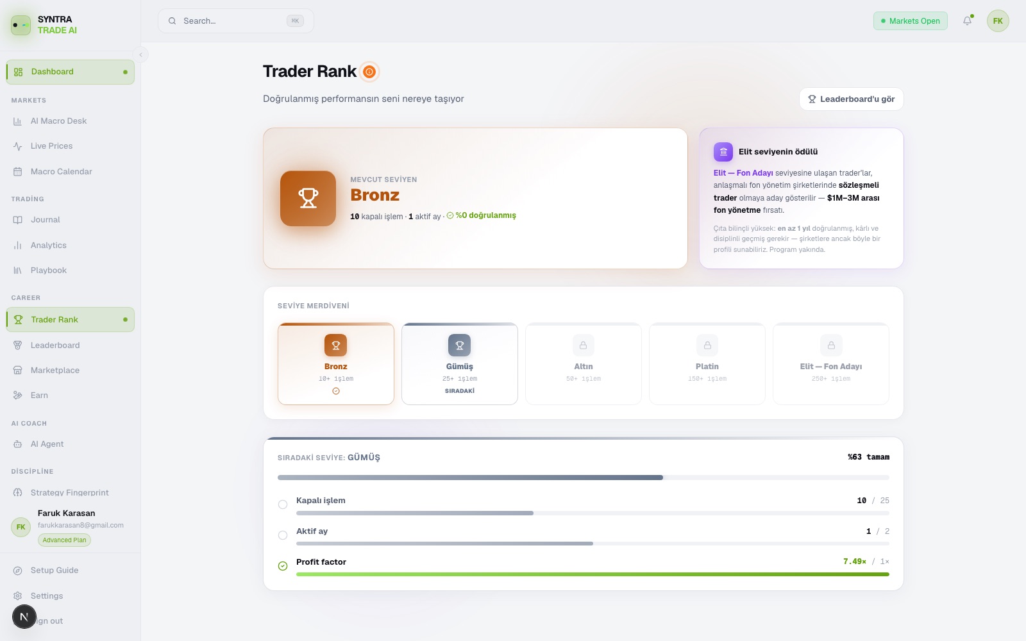Screen dimensions: 1026x641
Task: Open Settings link in sidebar
Action: pyautogui.click(x=71, y=596)
